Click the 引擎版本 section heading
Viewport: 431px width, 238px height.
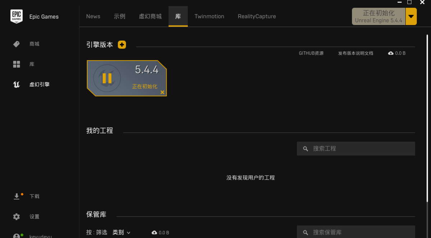[99, 45]
